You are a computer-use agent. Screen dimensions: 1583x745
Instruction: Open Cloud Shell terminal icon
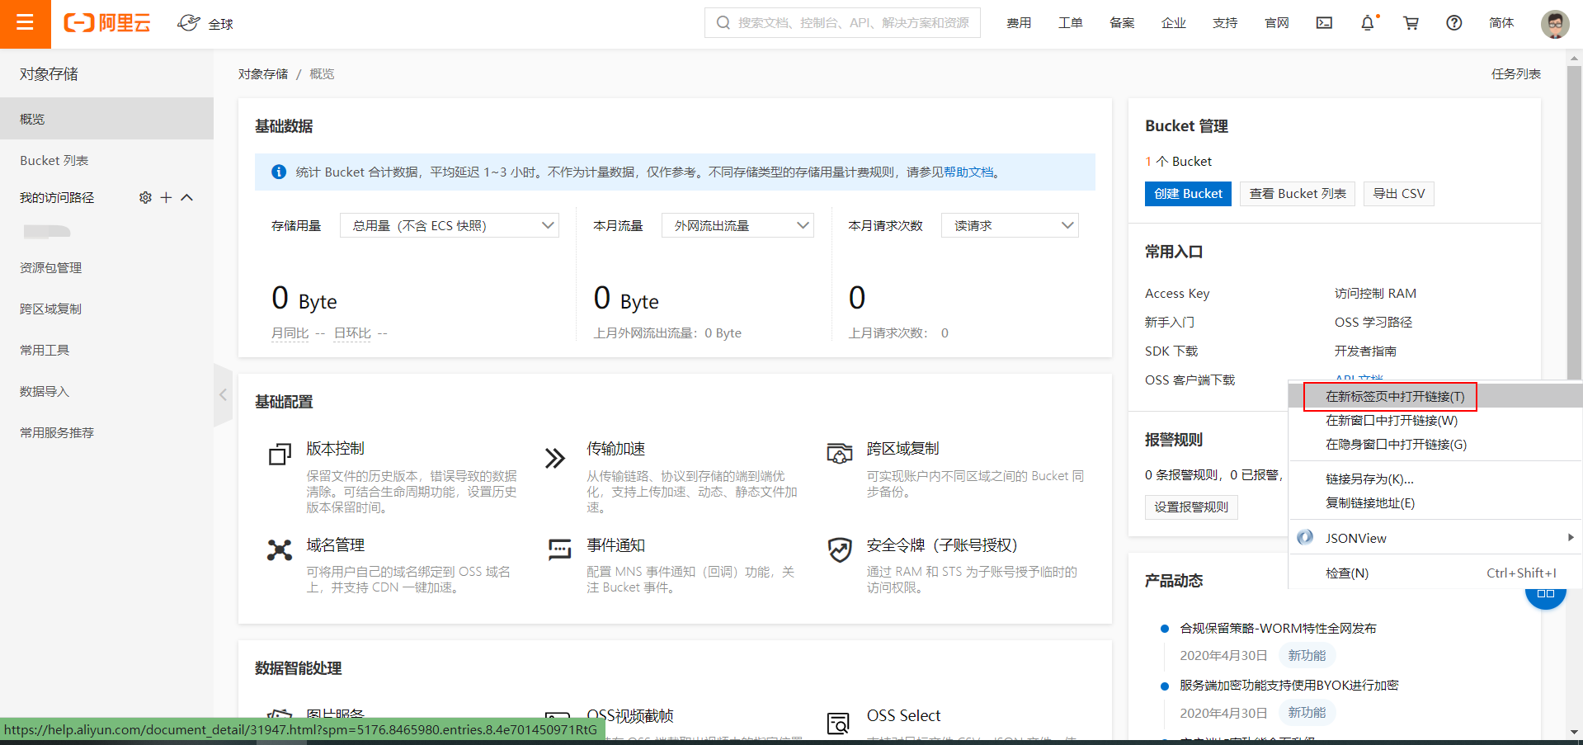[x=1324, y=23]
